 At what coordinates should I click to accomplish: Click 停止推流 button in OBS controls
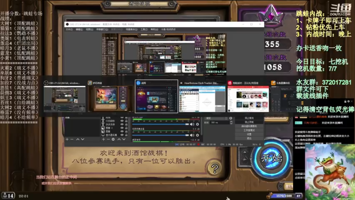point(249,118)
